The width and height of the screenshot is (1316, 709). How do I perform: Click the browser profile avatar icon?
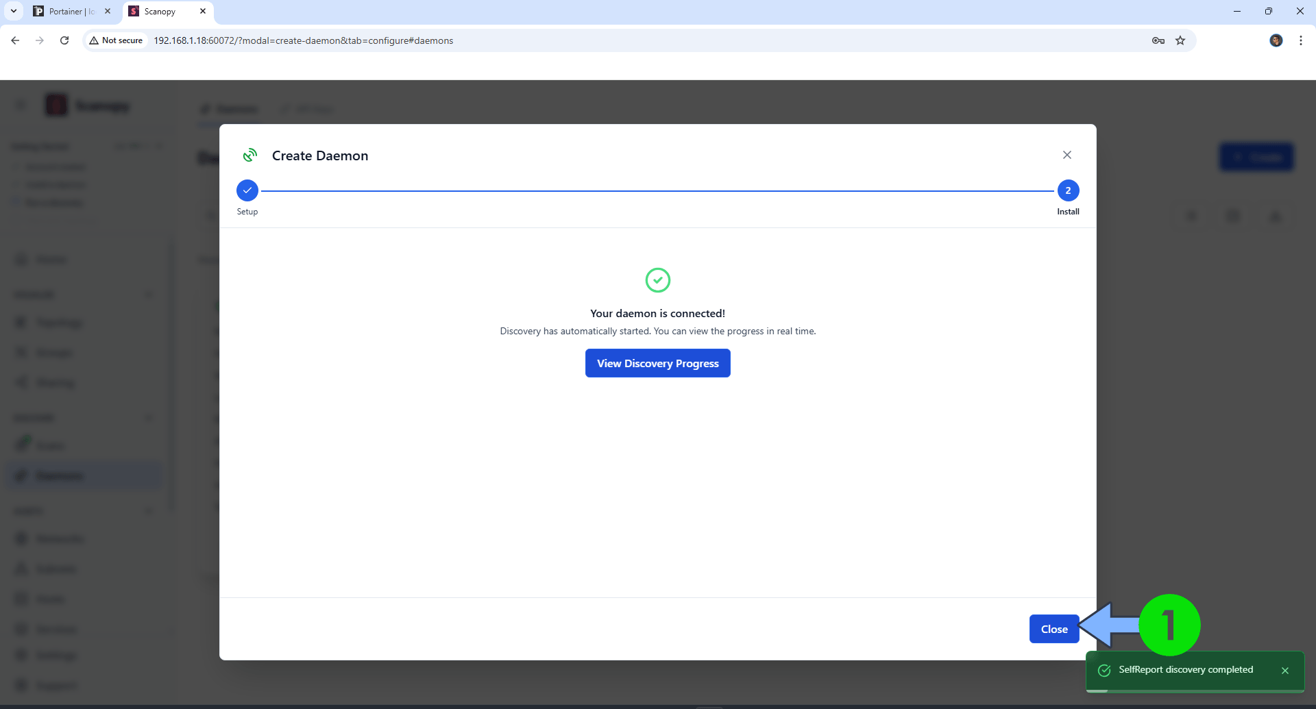pyautogui.click(x=1276, y=40)
